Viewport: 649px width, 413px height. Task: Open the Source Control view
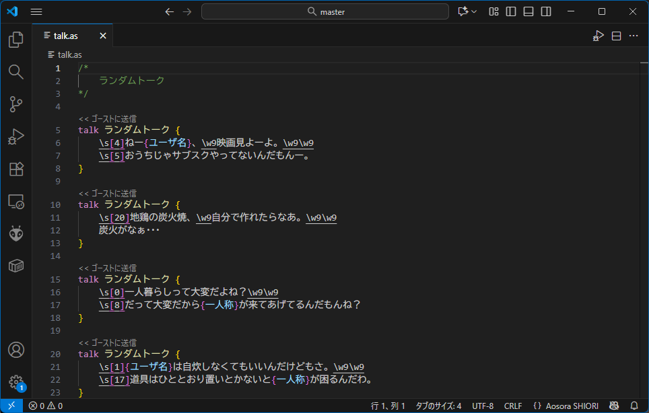point(16,104)
